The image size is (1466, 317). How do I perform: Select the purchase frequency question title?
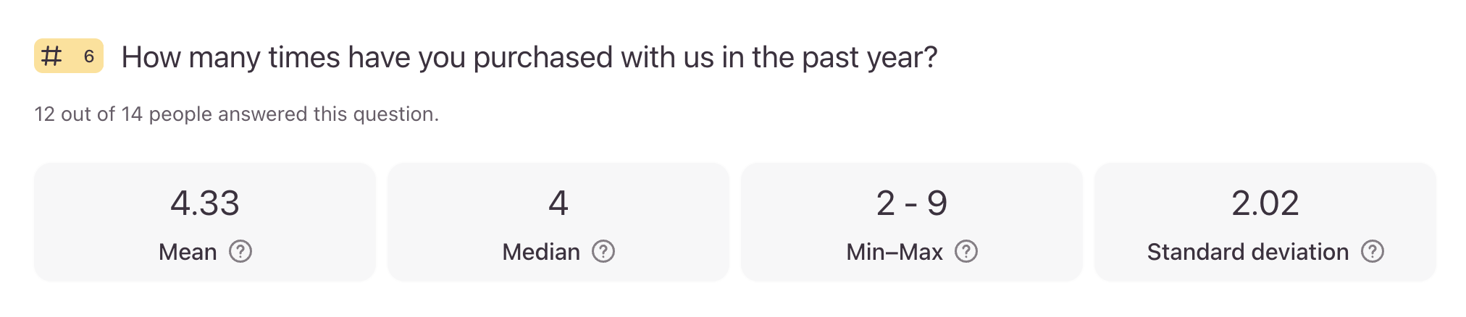(529, 57)
